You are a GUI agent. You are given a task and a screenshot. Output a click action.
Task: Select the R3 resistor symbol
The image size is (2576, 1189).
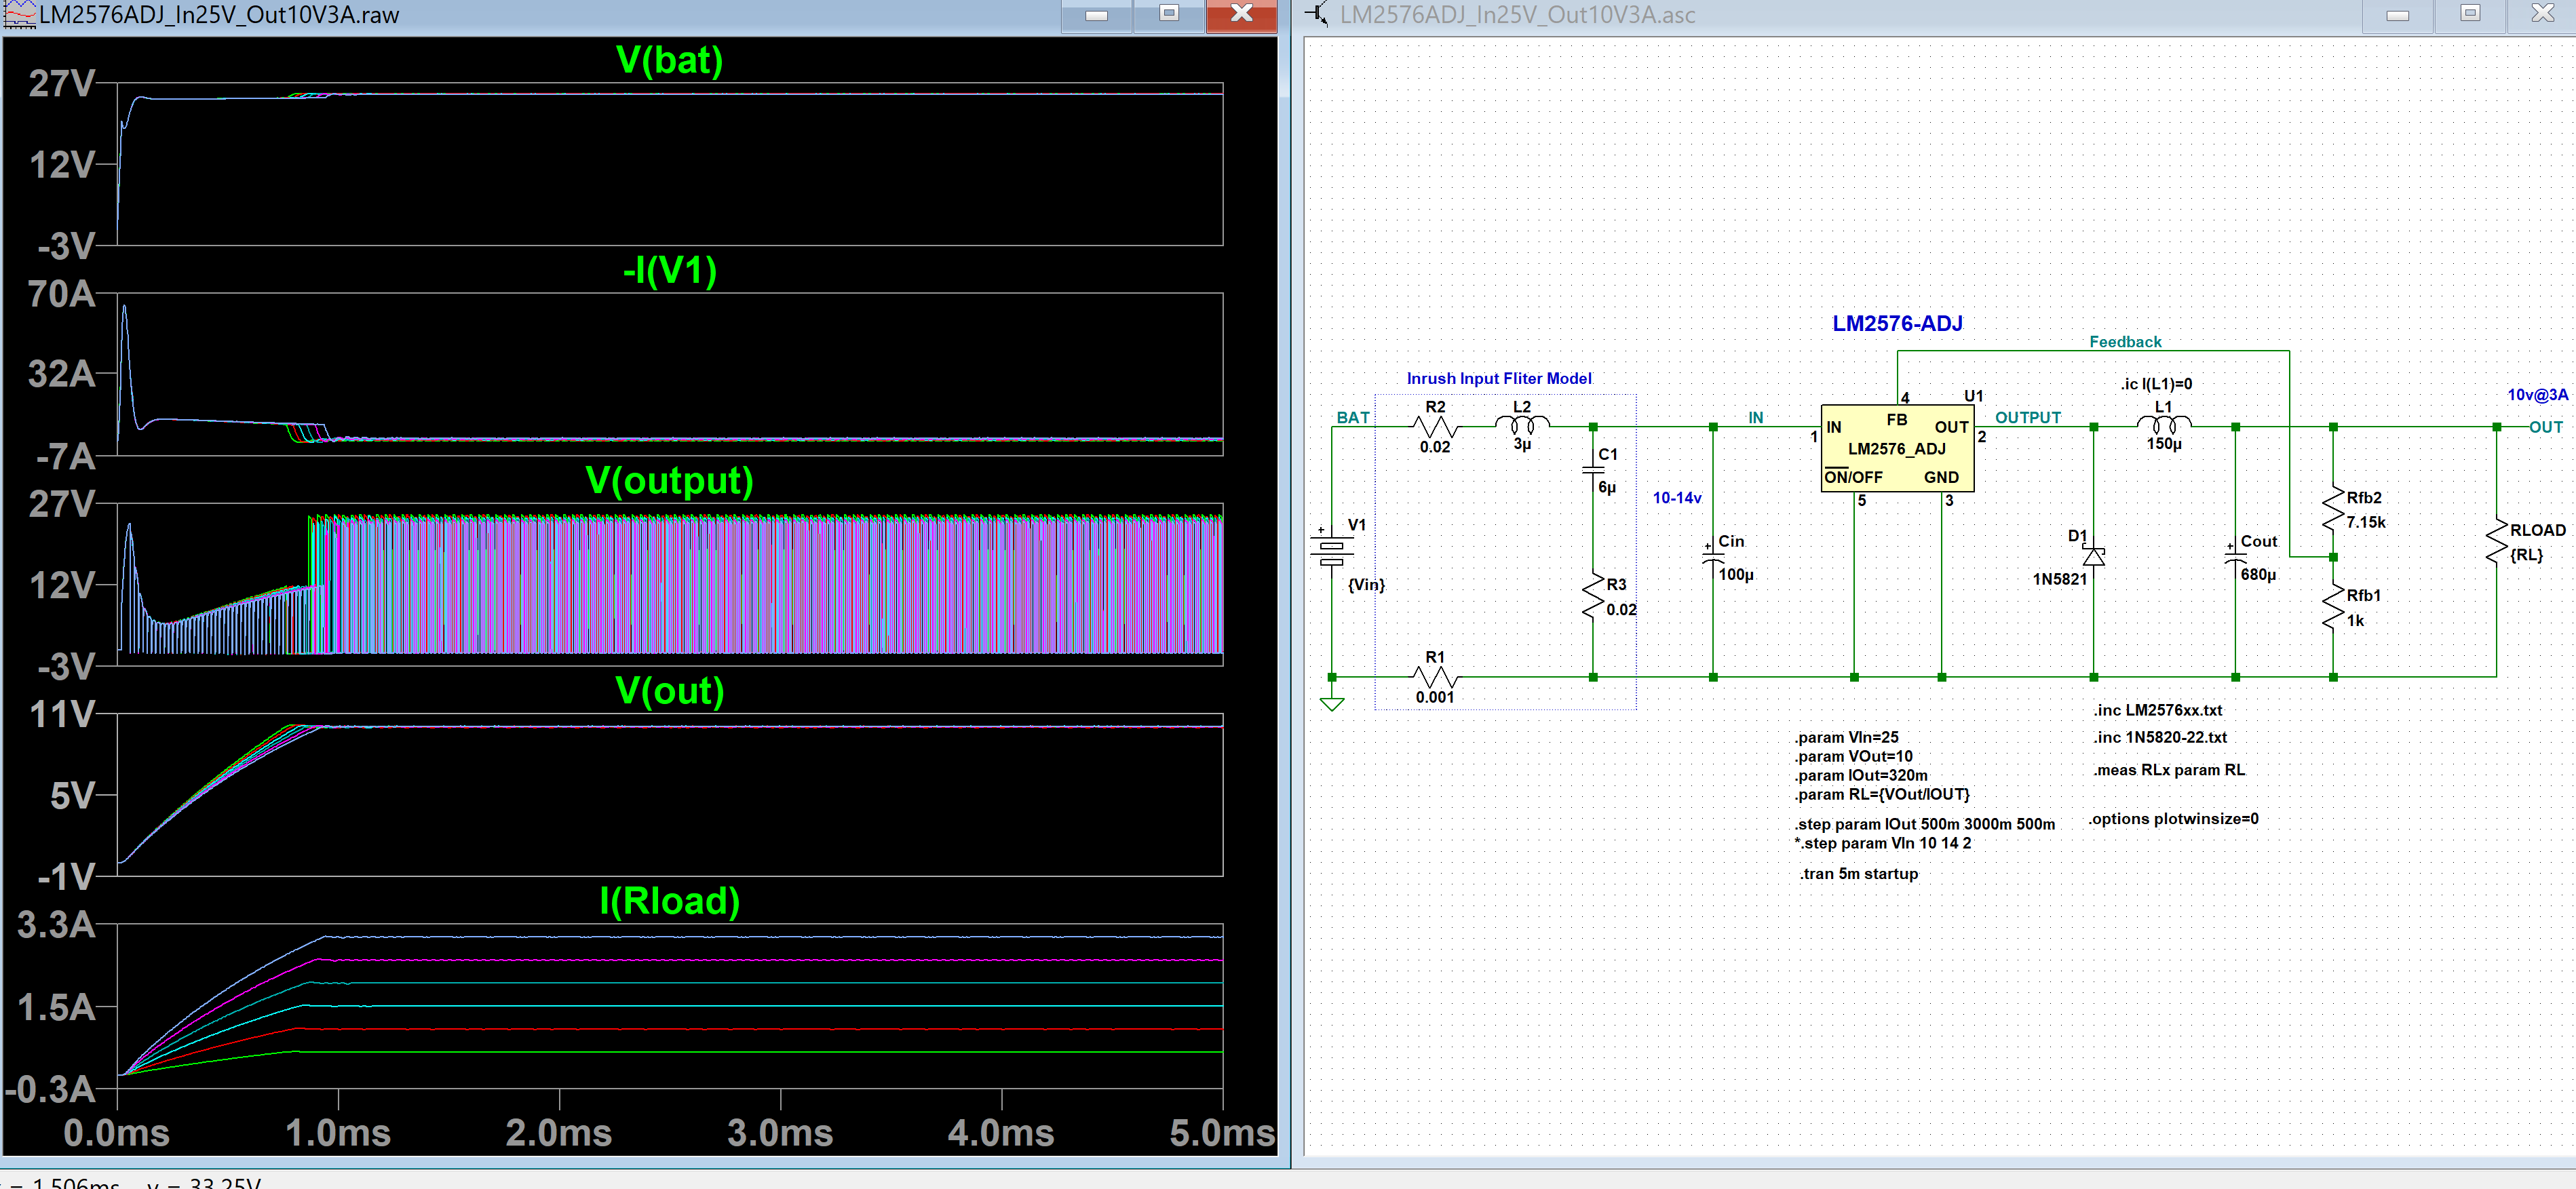(1593, 597)
